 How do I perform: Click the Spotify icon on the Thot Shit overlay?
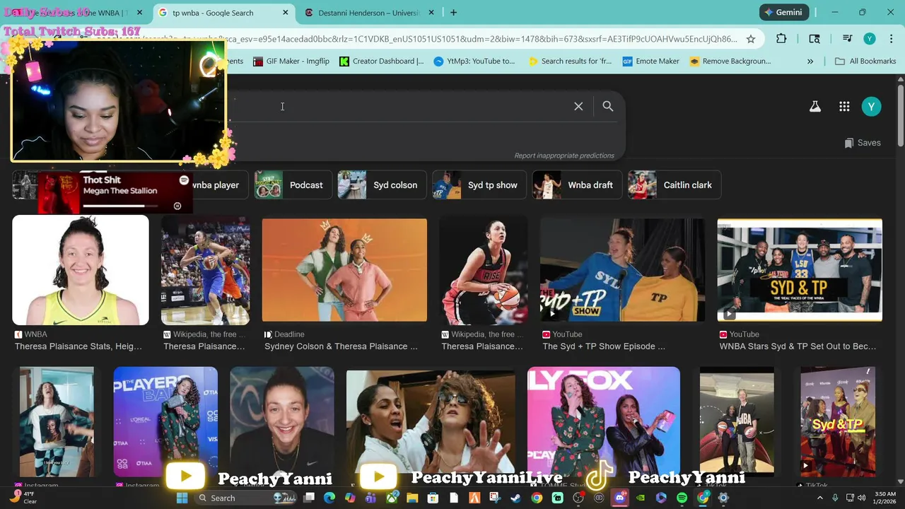coord(184,180)
